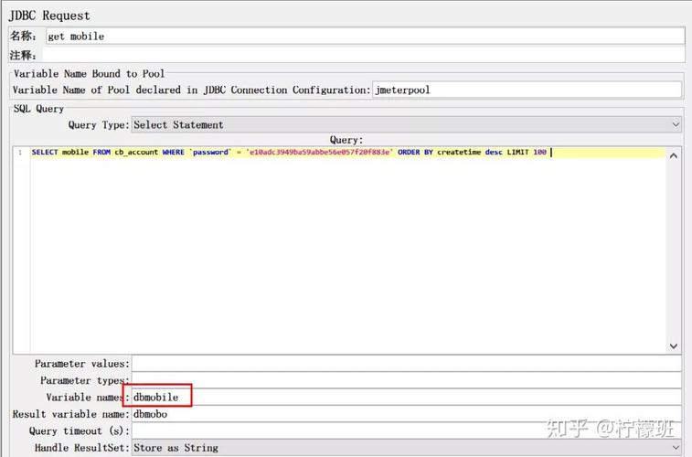This screenshot has width=692, height=457.
Task: Click the empty comment field
Action: point(363,55)
